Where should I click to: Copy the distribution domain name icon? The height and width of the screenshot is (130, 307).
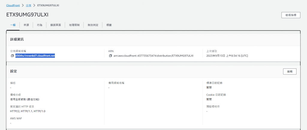(12, 56)
